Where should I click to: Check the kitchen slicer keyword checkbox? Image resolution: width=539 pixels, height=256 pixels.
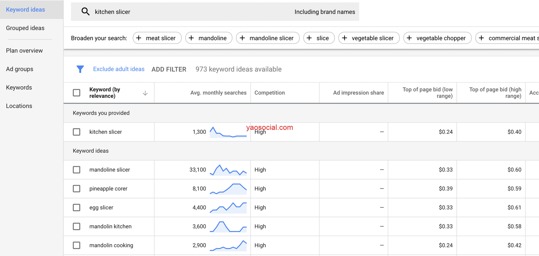pyautogui.click(x=77, y=132)
